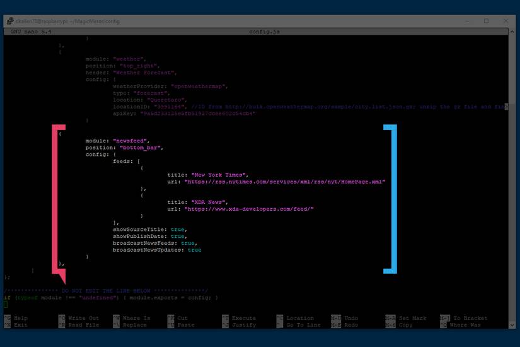
Task: Maximize the PuTTY terminal window
Action: click(x=486, y=21)
